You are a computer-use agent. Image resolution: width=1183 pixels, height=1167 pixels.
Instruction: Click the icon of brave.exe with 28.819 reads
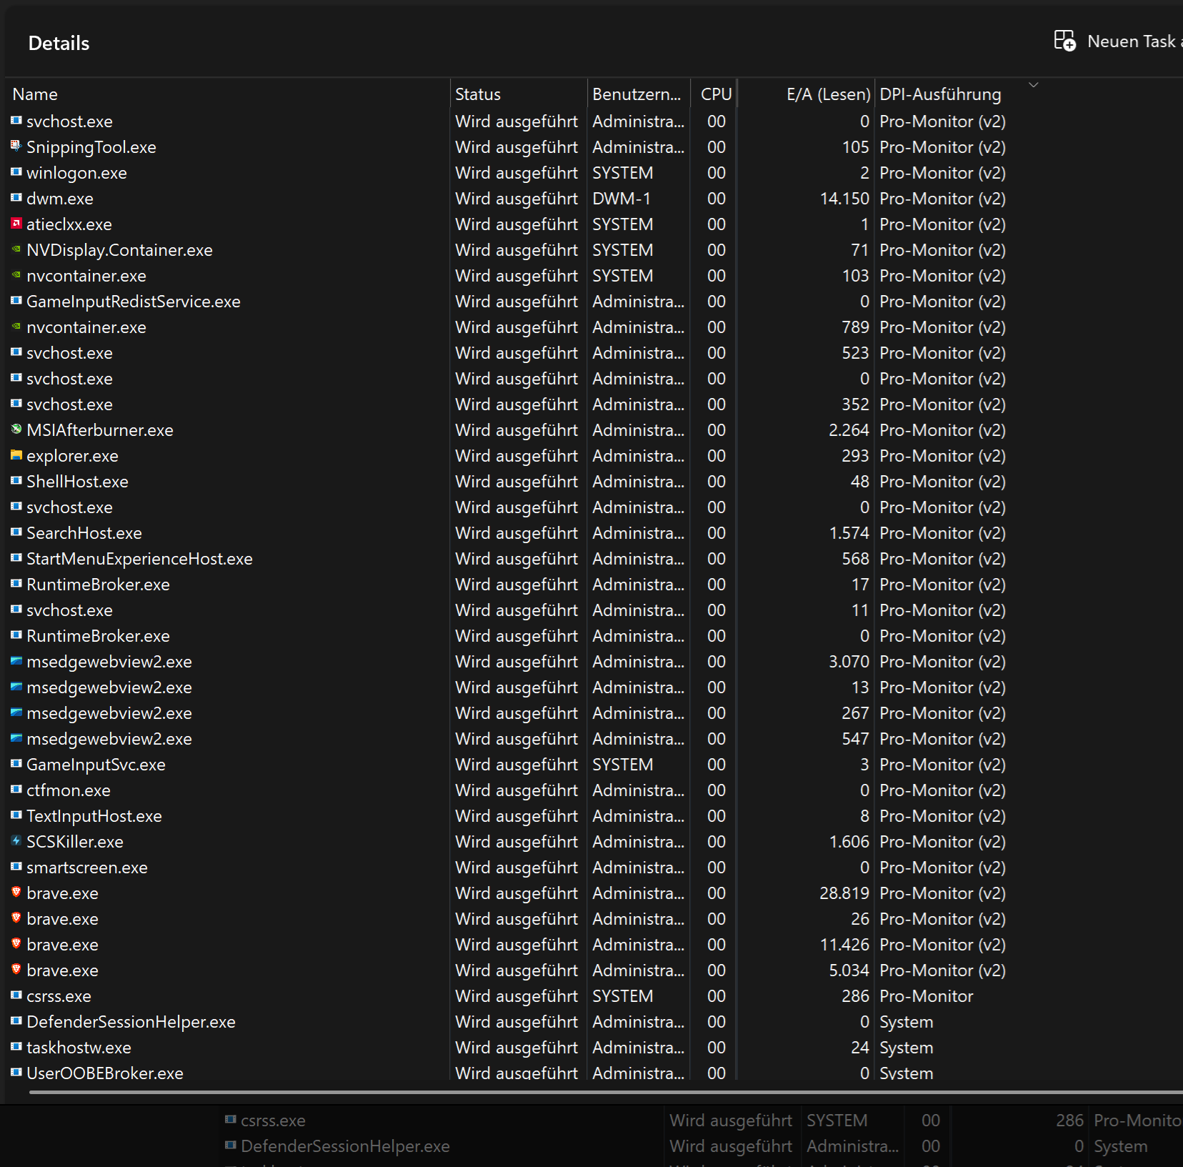[16, 893]
